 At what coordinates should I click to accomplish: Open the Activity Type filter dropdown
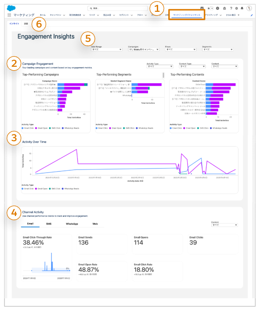coord(160,66)
